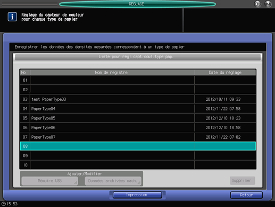Click the Liste pour régl.capt.coul.type pap. header
This screenshot has width=275, height=207.
(138, 57)
